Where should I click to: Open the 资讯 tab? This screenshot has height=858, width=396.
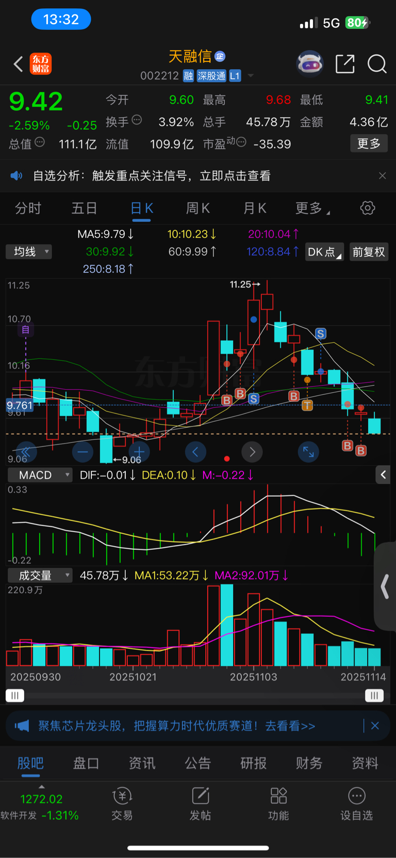142,763
